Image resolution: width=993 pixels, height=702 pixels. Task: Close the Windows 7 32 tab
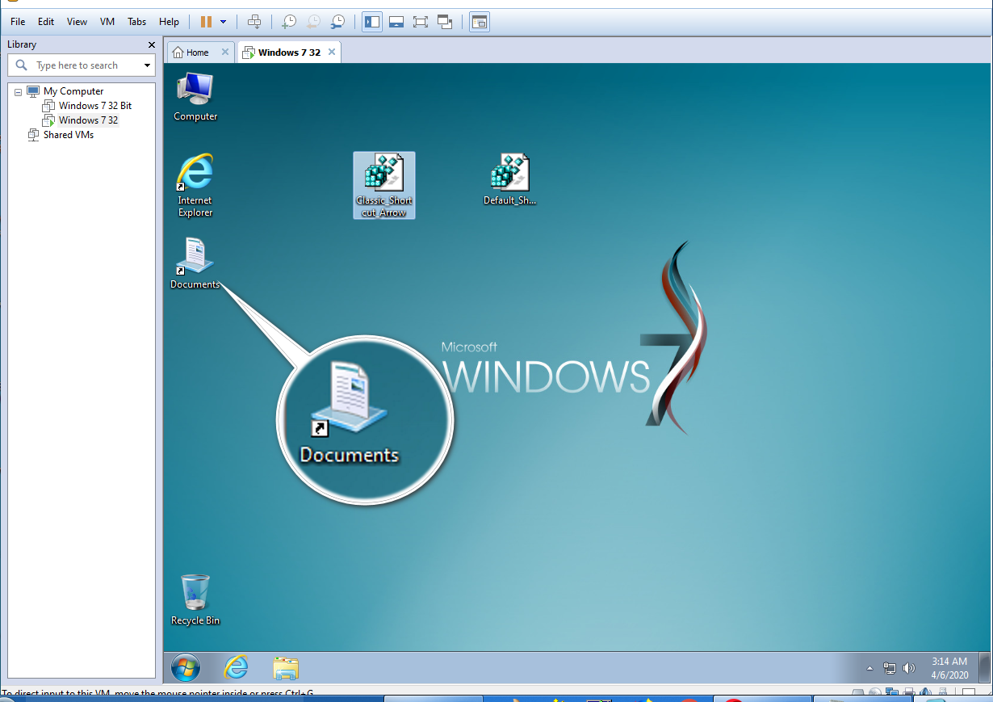point(332,52)
